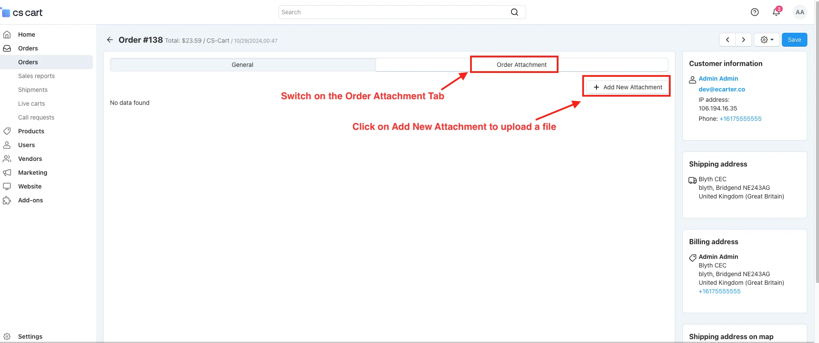Click in the top Search field

pos(392,12)
